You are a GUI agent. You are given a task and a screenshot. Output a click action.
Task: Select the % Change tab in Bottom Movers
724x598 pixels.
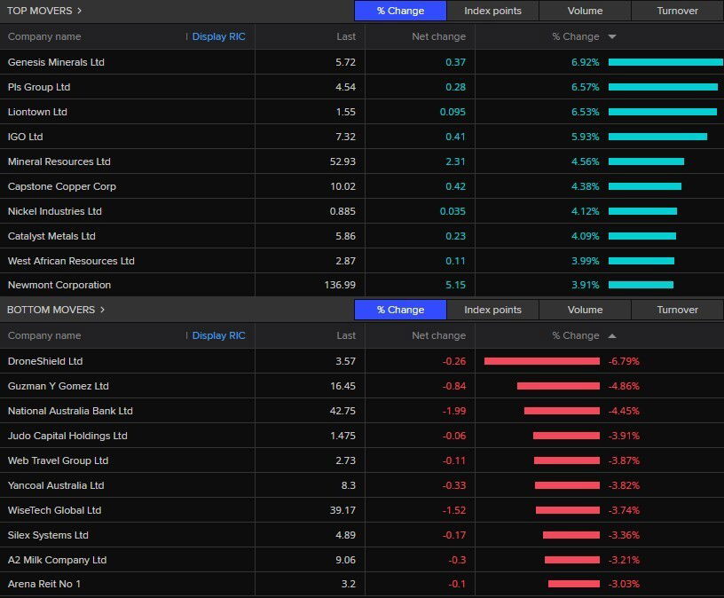pyautogui.click(x=400, y=310)
